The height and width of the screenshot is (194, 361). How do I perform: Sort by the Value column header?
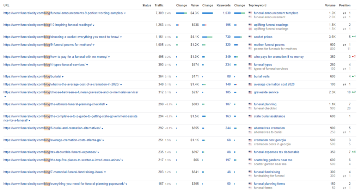click(x=195, y=5)
